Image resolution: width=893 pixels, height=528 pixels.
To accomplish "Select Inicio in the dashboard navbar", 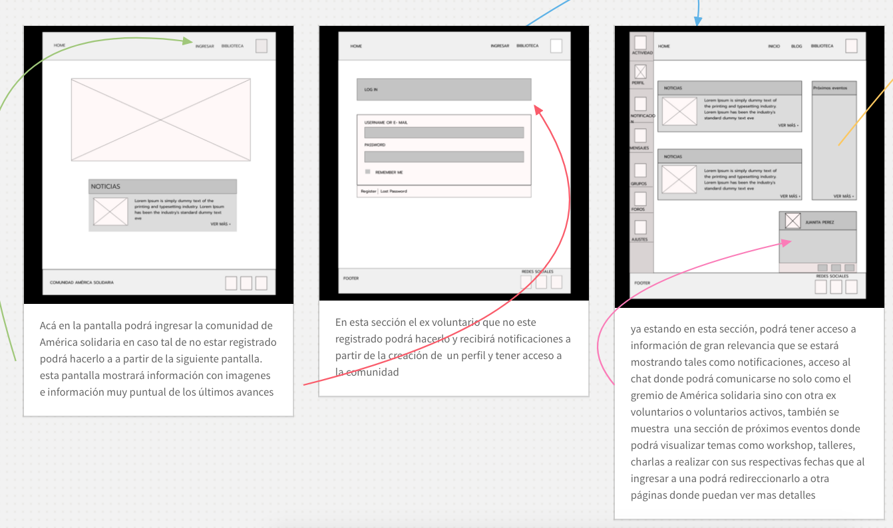I will (774, 47).
